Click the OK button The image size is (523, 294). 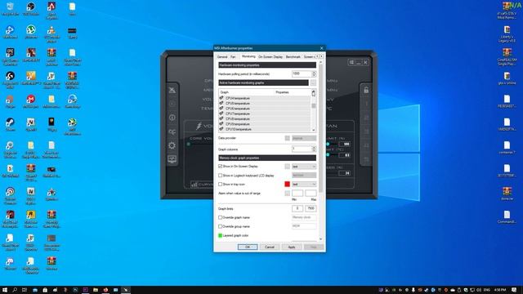tap(248, 247)
